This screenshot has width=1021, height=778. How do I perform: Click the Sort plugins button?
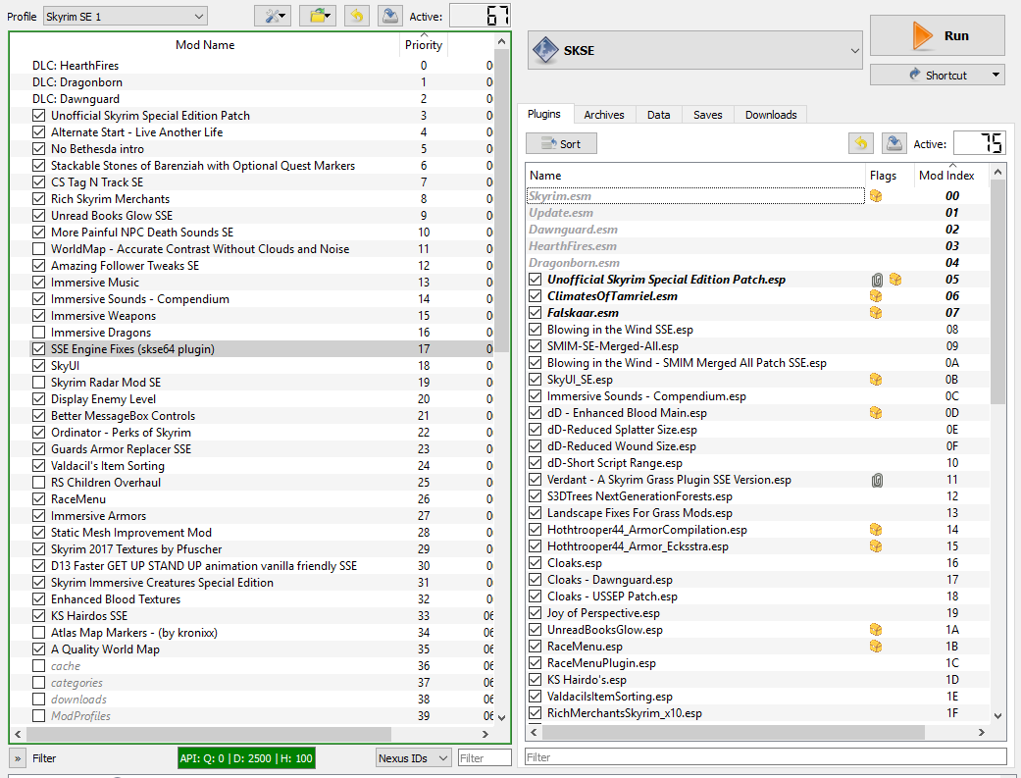point(561,143)
